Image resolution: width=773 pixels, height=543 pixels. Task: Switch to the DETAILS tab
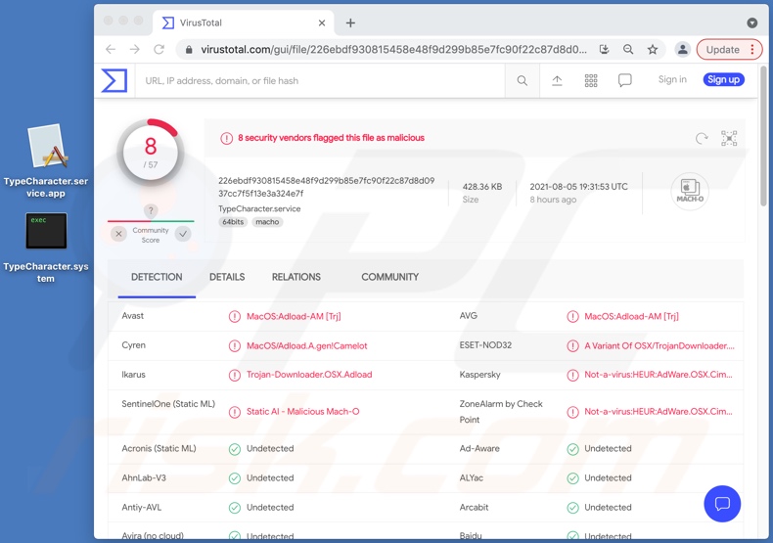coord(227,277)
